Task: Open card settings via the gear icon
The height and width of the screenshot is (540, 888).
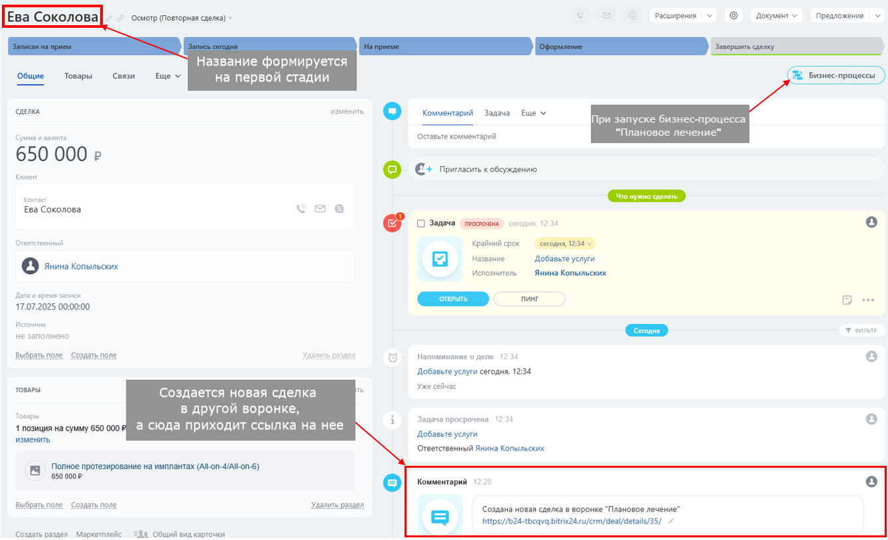Action: tap(733, 16)
